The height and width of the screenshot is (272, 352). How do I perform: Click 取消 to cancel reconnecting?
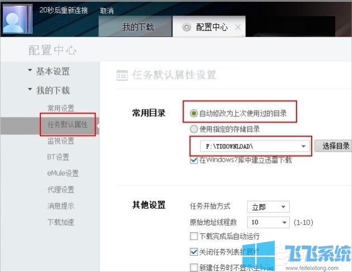point(106,11)
